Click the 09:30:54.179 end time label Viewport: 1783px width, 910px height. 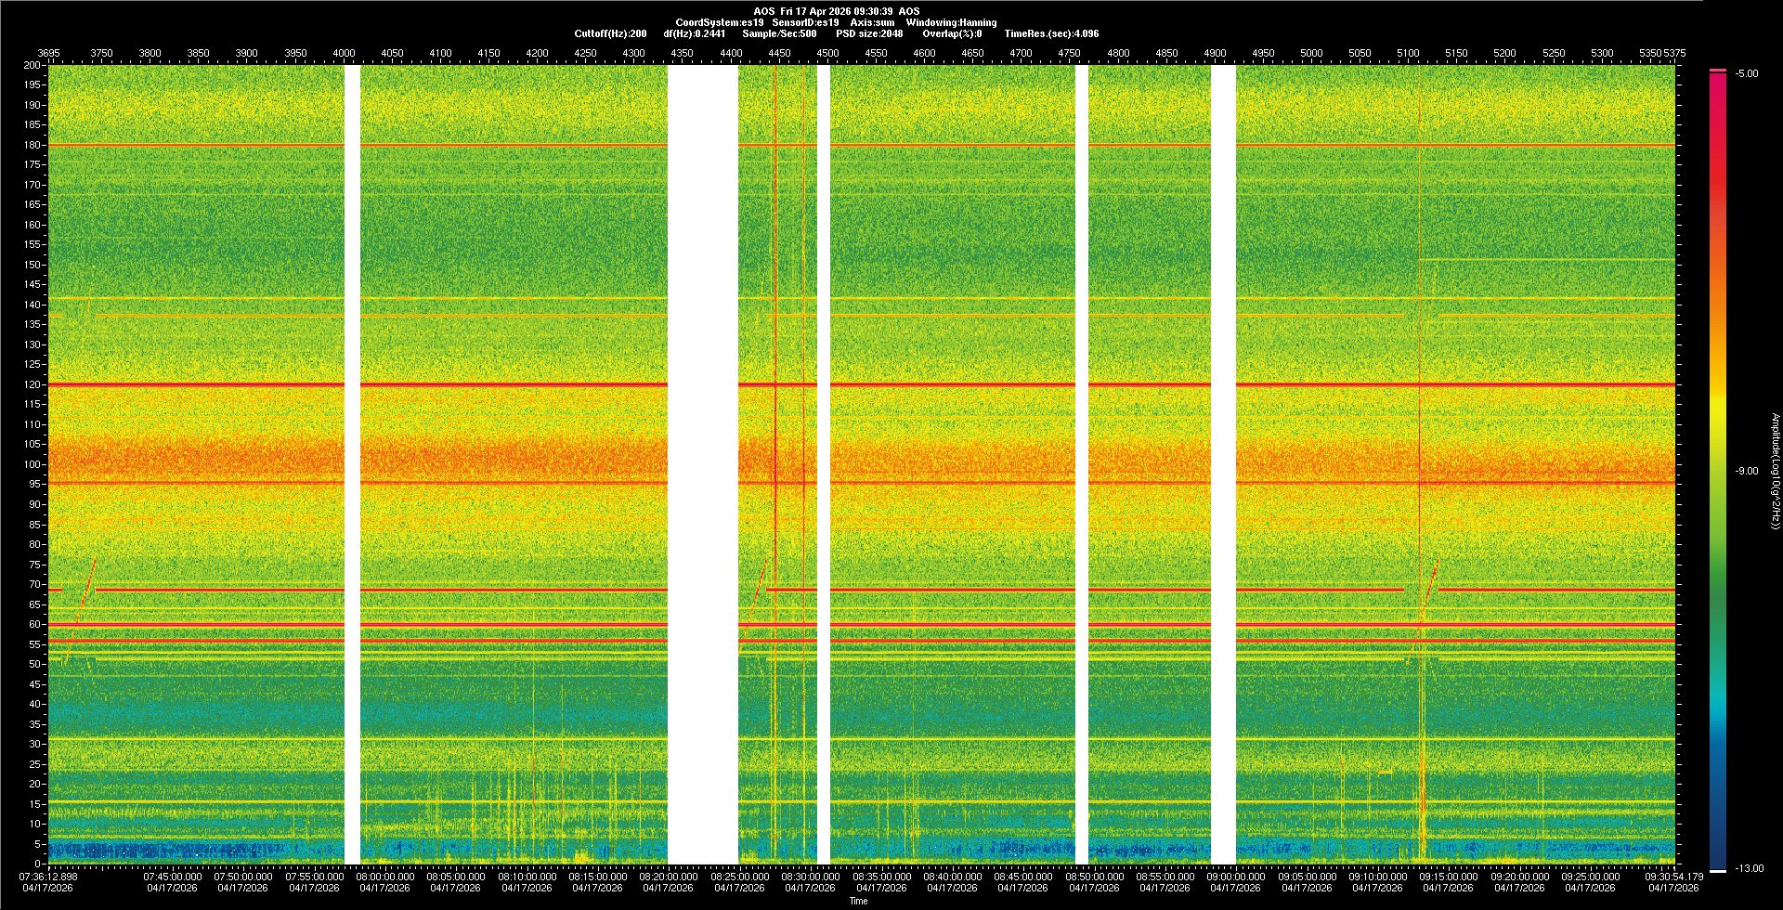1673,877
